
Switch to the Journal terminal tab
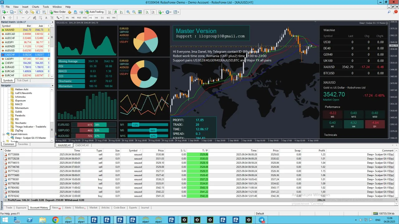[145, 208]
